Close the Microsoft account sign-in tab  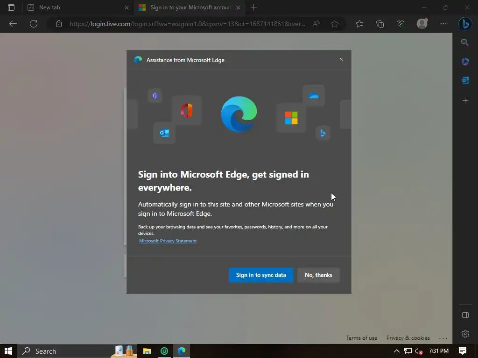click(239, 7)
